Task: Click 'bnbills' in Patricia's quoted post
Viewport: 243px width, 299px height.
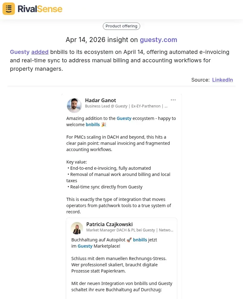Action: point(140,240)
